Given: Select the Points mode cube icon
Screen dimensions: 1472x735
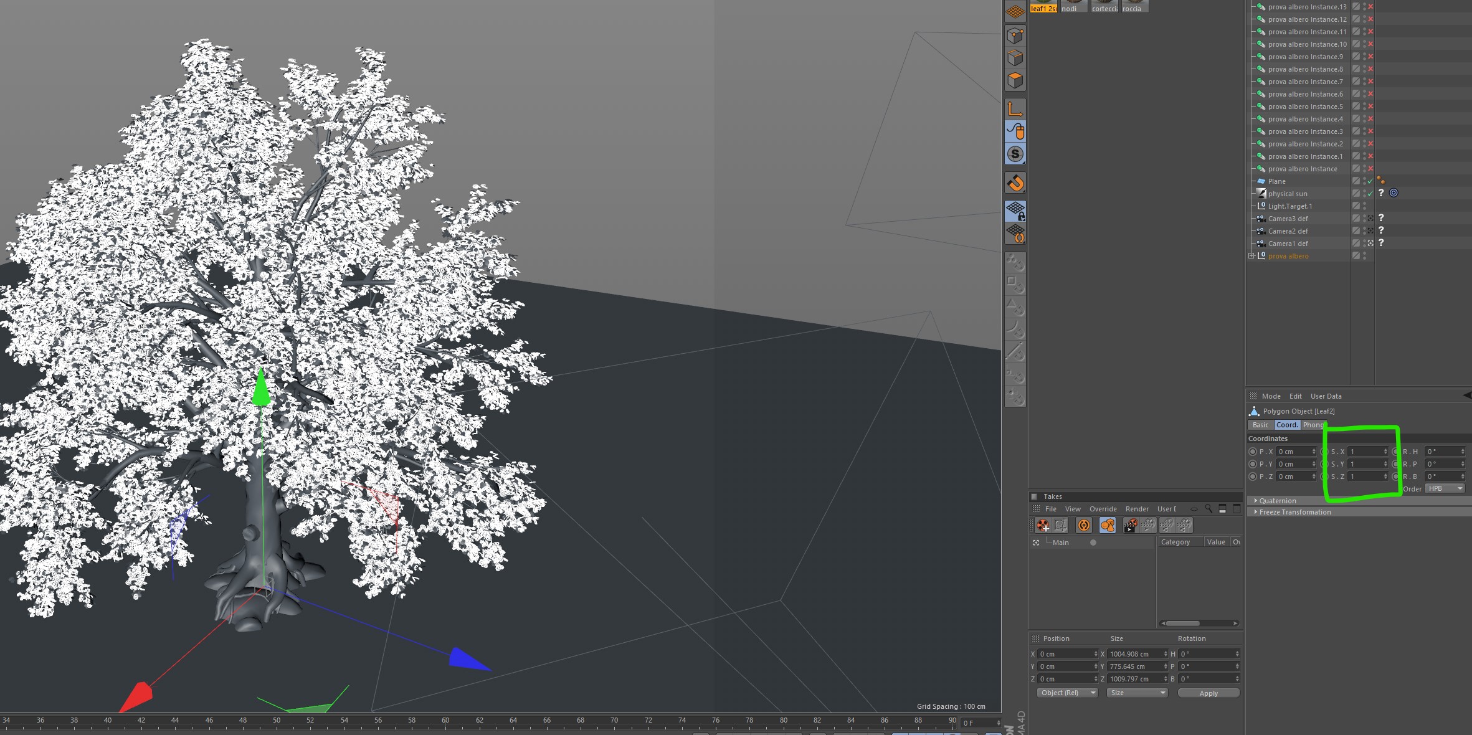Looking at the screenshot, I should pyautogui.click(x=1015, y=36).
